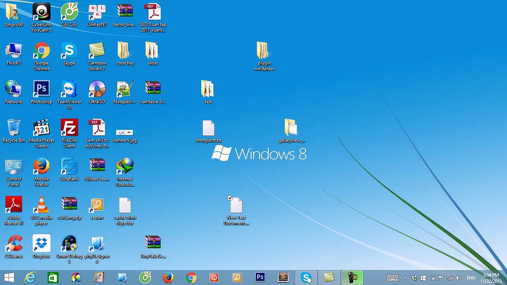The height and width of the screenshot is (285, 507).
Task: Launch Firefox from the taskbar
Action: (168, 277)
